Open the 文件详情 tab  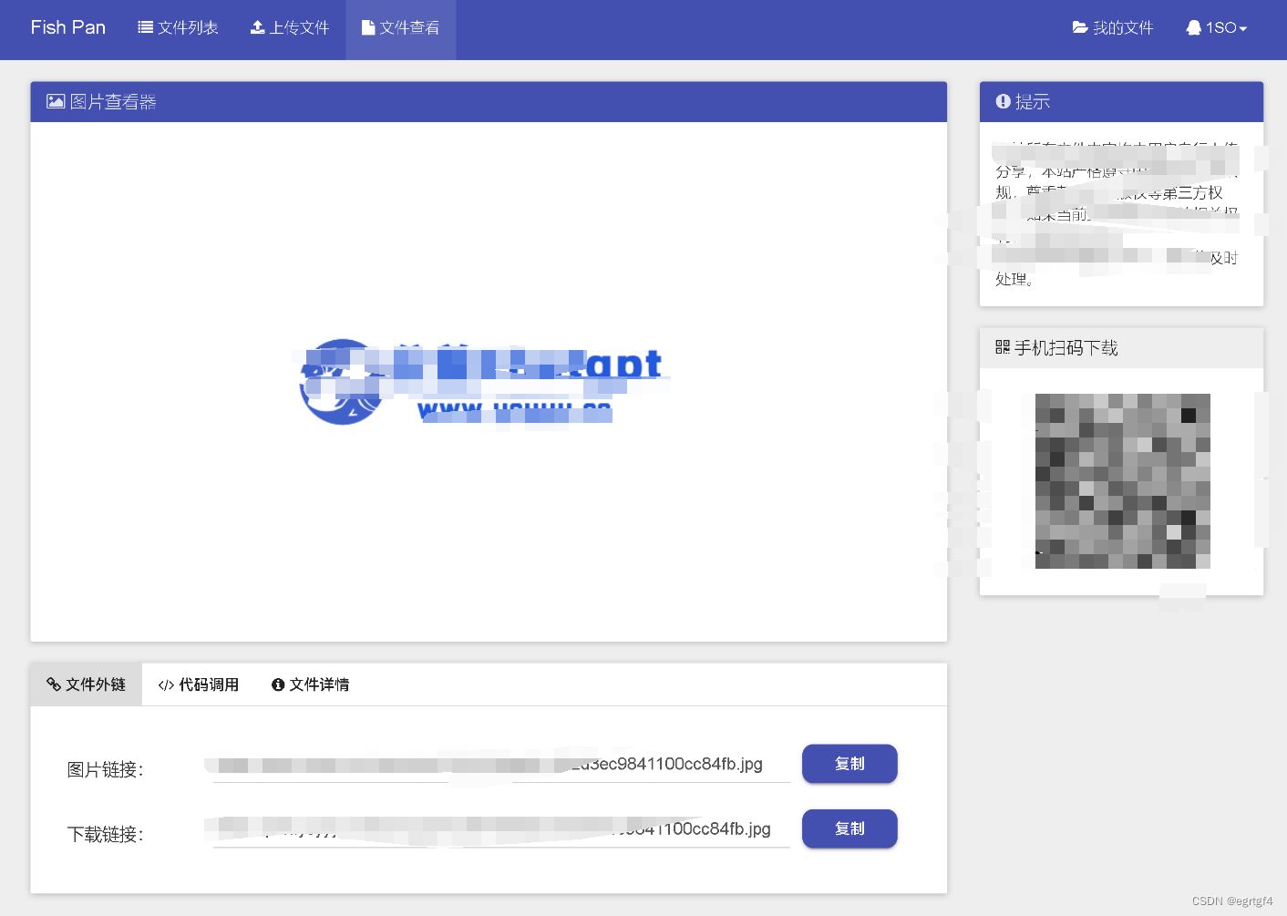click(x=310, y=684)
